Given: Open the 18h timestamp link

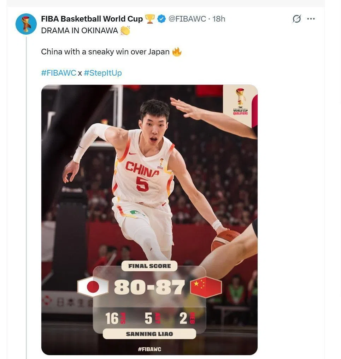Looking at the screenshot, I should 219,19.
